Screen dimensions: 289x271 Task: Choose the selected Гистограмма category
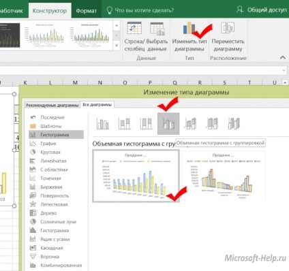click(x=56, y=135)
